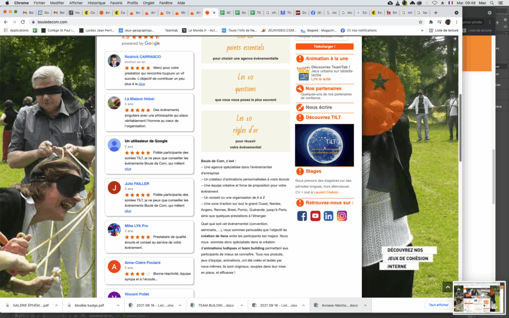Screen dimensions: 509x318
Task: Open Vincent Pollet's reviewer name
Action: 137,294
